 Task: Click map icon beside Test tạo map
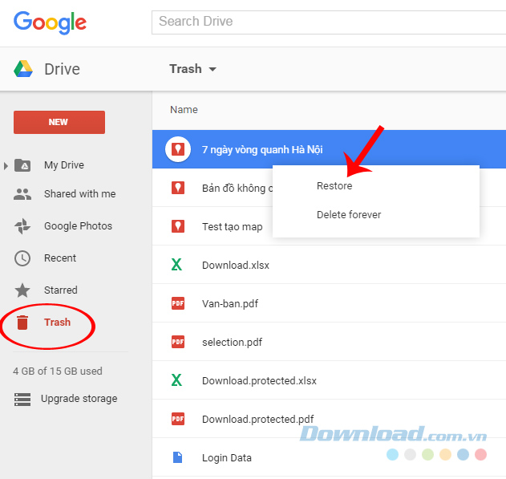click(x=178, y=226)
